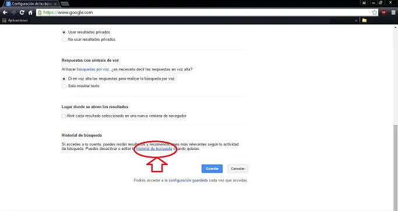Open the bookmarks folder icon
The height and width of the screenshot is (211, 398).
click(x=365, y=20)
